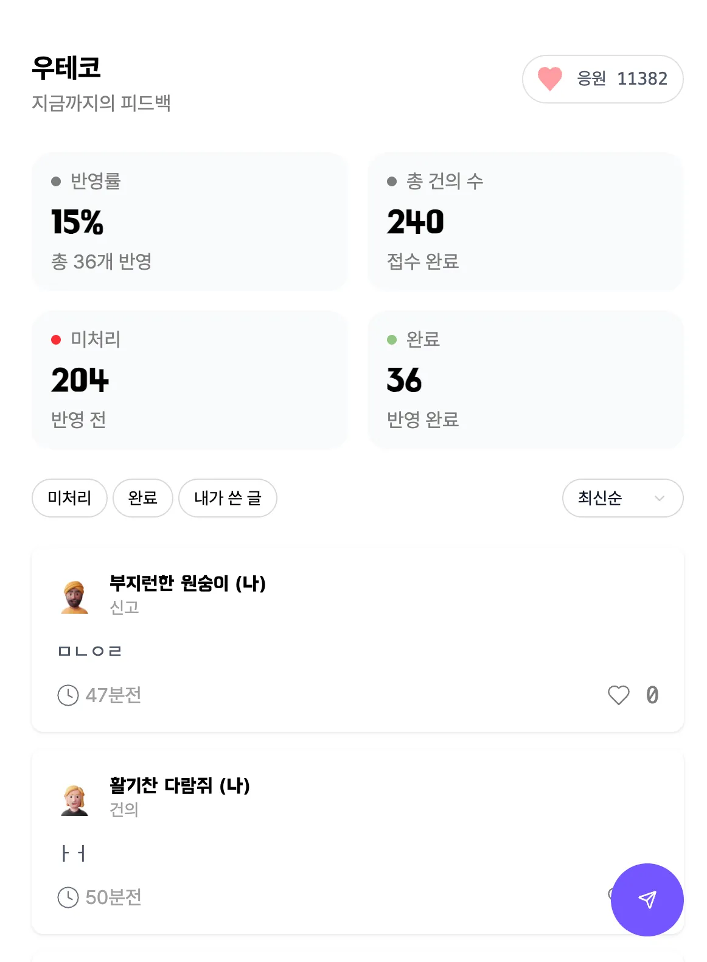Click the clock icon beside 47분전
This screenshot has width=707, height=962.
68,695
